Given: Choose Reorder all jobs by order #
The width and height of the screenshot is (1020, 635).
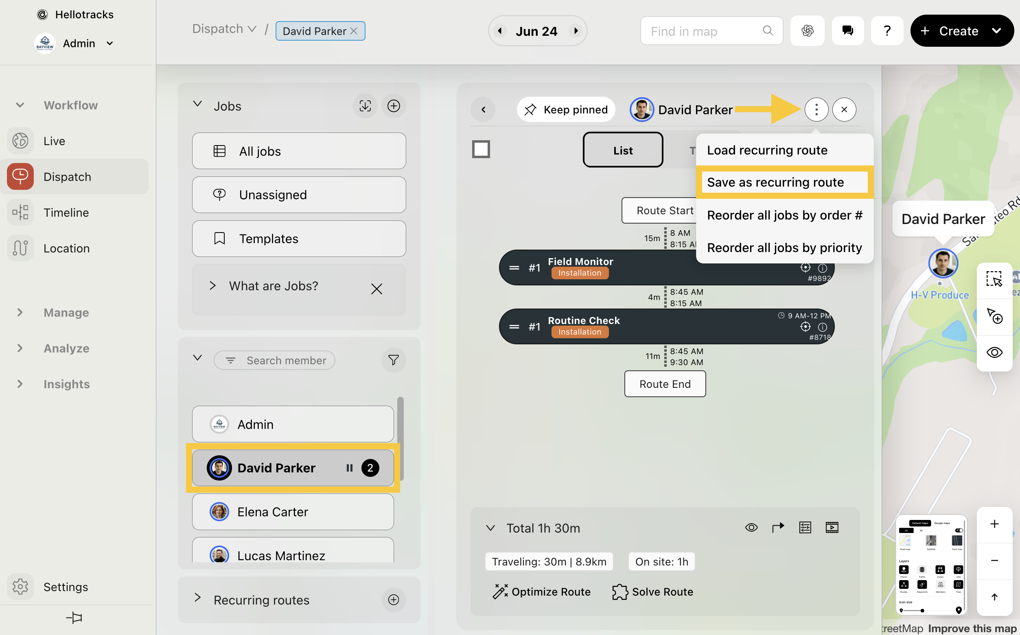Looking at the screenshot, I should [785, 215].
